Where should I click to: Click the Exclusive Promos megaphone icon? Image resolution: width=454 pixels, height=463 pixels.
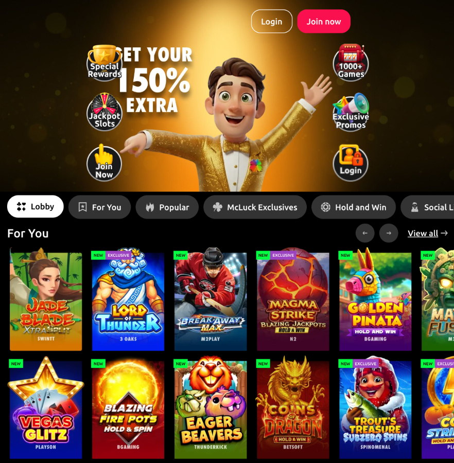coord(351,113)
